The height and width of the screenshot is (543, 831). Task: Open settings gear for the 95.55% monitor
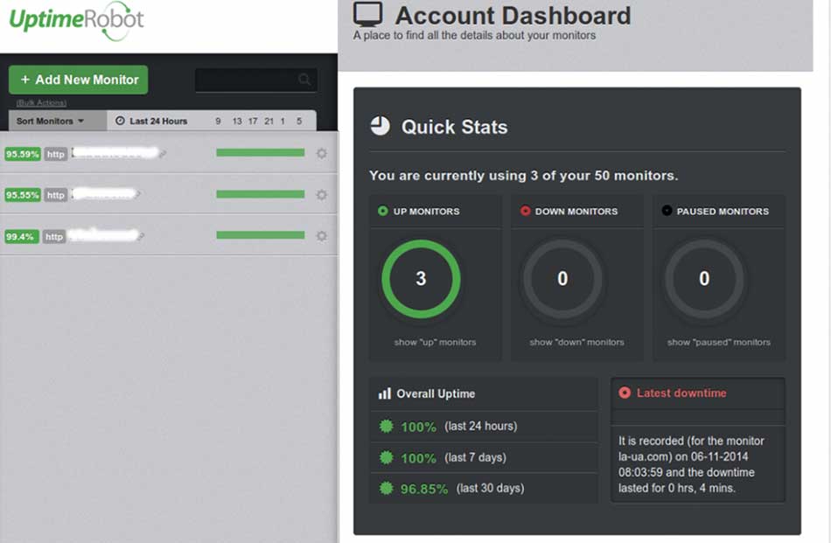[x=321, y=195]
